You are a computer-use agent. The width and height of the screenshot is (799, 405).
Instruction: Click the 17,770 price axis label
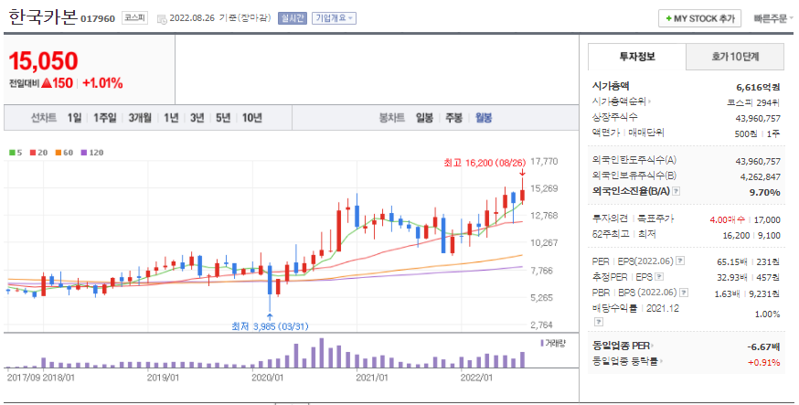tap(544, 162)
